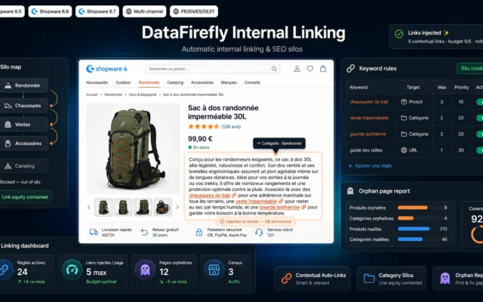Click the search magnifier icon
This screenshot has height=302, width=483.
tap(274, 69)
